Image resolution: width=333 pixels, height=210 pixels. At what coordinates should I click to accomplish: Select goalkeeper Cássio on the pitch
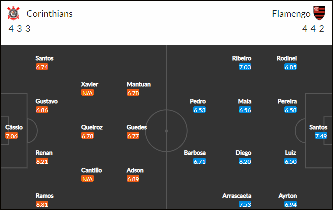14,127
